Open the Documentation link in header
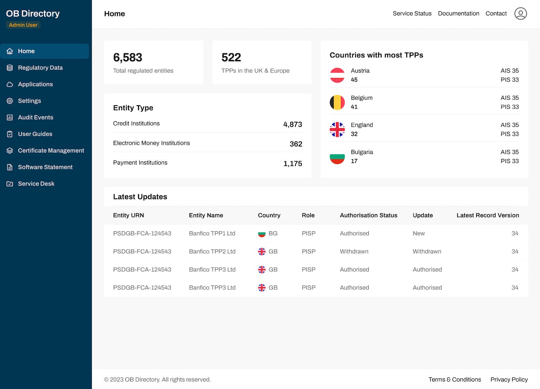This screenshot has height=389, width=540. pyautogui.click(x=459, y=13)
